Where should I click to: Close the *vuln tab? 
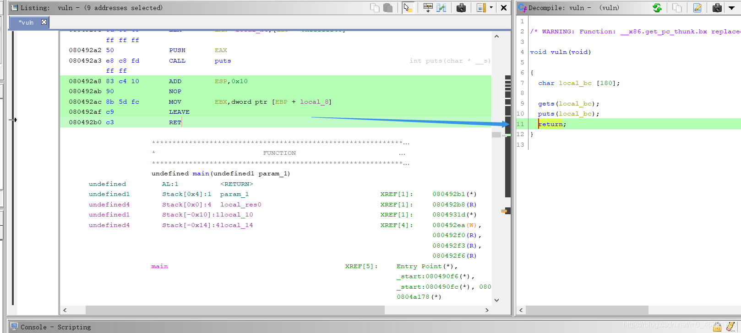click(x=44, y=22)
